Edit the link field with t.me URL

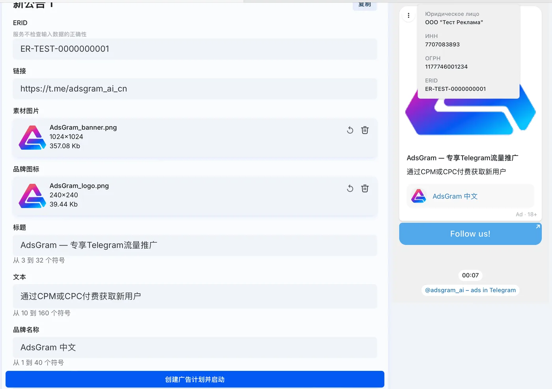[195, 89]
